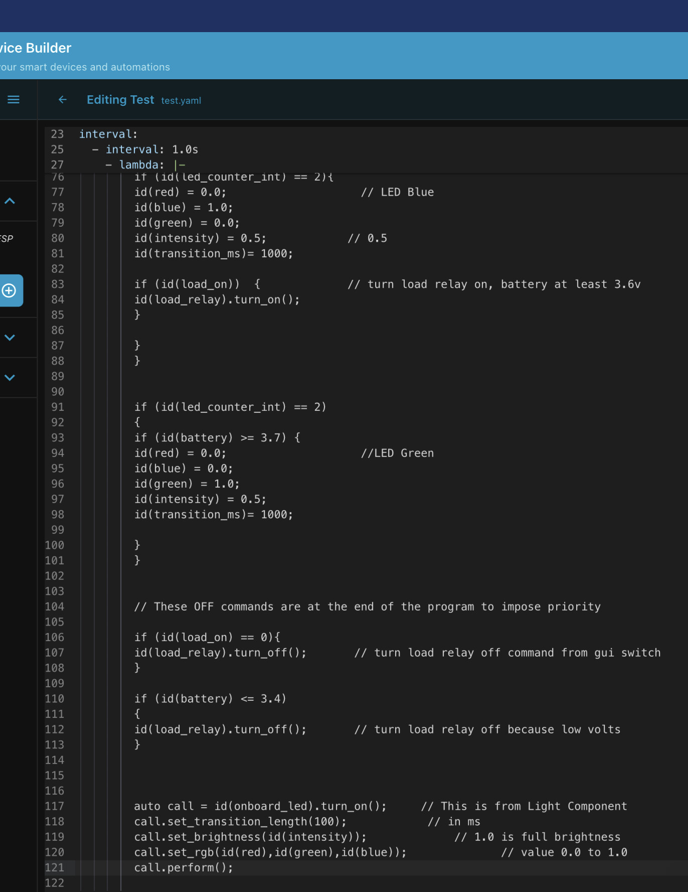Image resolution: width=688 pixels, height=892 pixels.
Task: Click the test.yaml filename label
Action: pos(181,101)
